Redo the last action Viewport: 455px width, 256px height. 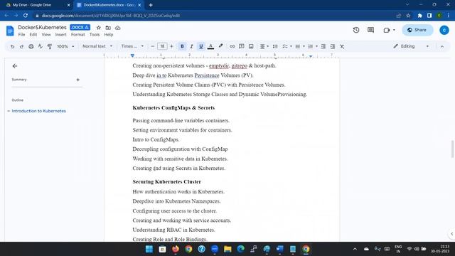pyautogui.click(x=21, y=46)
